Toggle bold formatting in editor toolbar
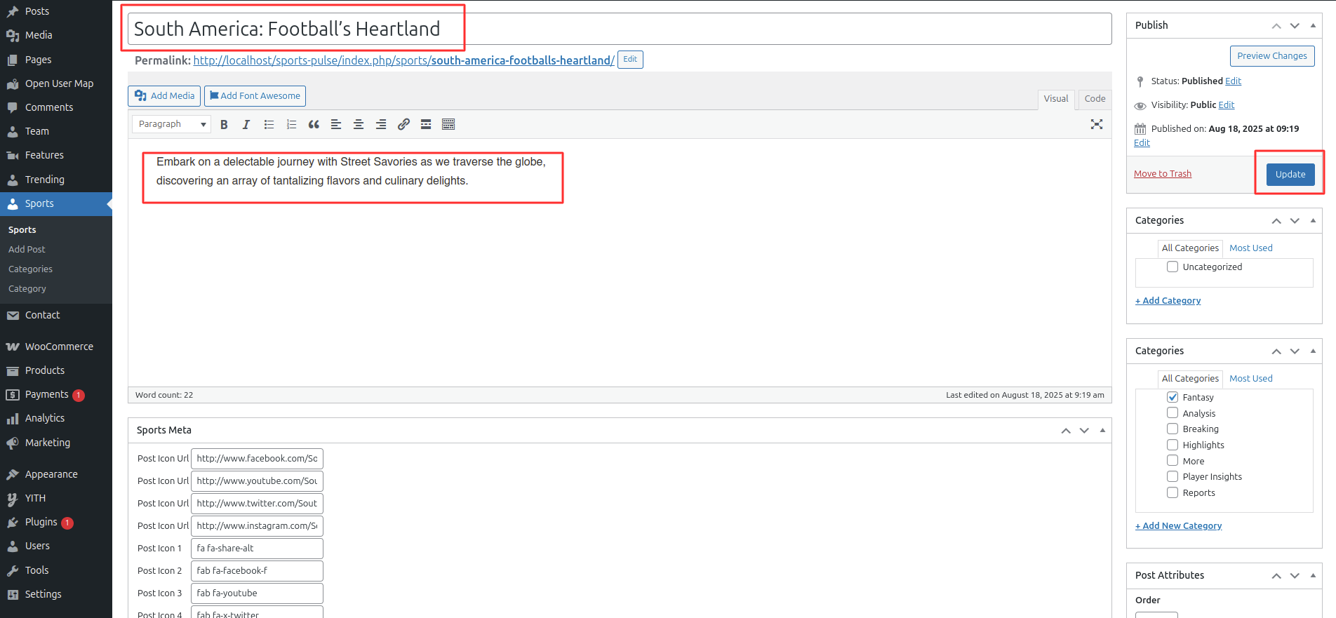The height and width of the screenshot is (618, 1336). click(224, 124)
